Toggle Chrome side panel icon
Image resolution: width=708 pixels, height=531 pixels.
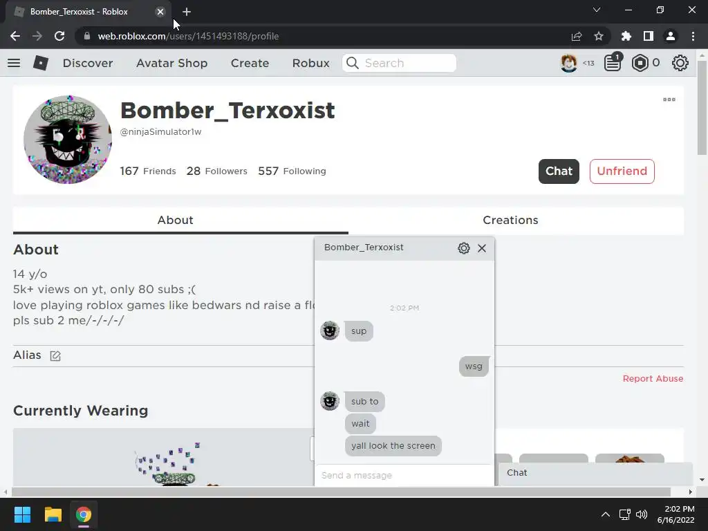click(x=649, y=36)
